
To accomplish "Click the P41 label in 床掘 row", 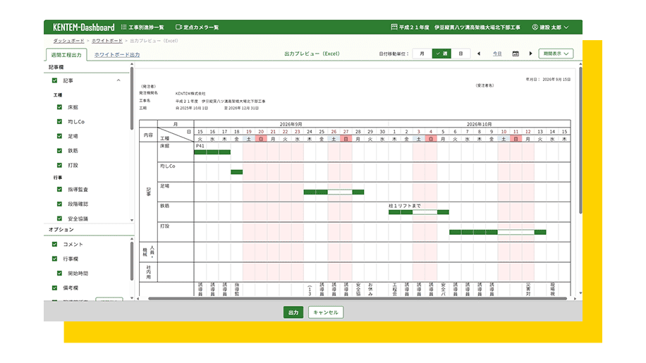I will (x=200, y=146).
